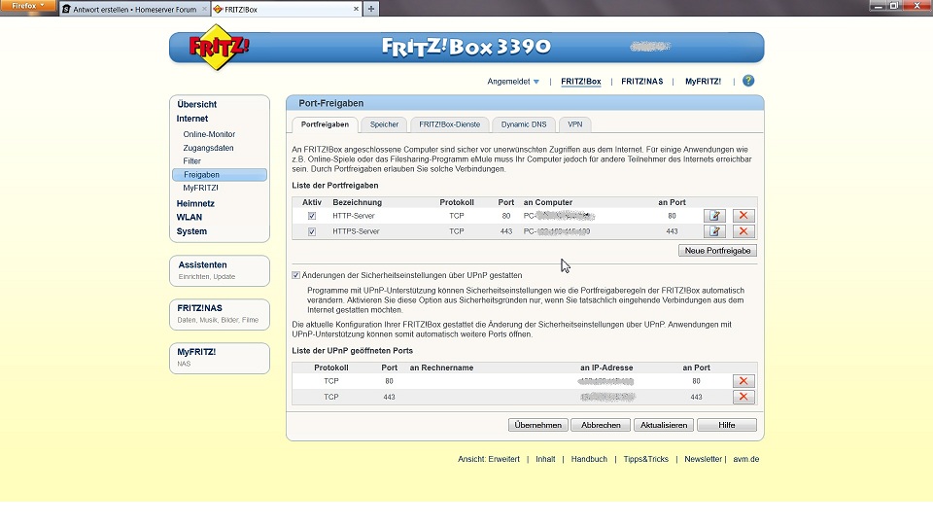Uncheck the Aktiv box for HTTP-Server
933x525 pixels.
312,216
